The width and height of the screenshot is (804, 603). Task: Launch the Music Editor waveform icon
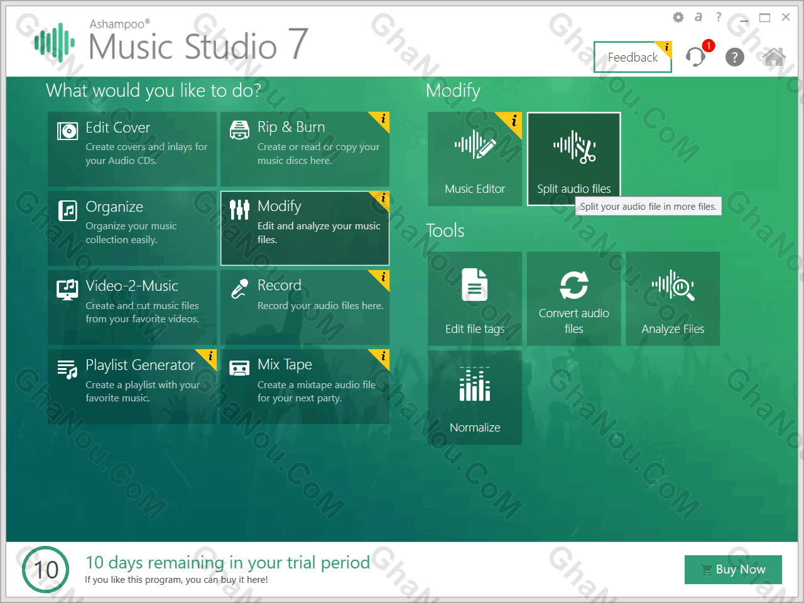pos(475,146)
